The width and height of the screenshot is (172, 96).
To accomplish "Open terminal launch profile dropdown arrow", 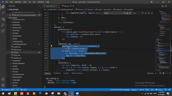I will [x=157, y=73].
